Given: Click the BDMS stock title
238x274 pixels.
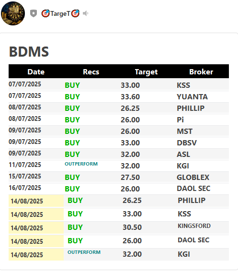Looking at the screenshot, I should tap(29, 52).
